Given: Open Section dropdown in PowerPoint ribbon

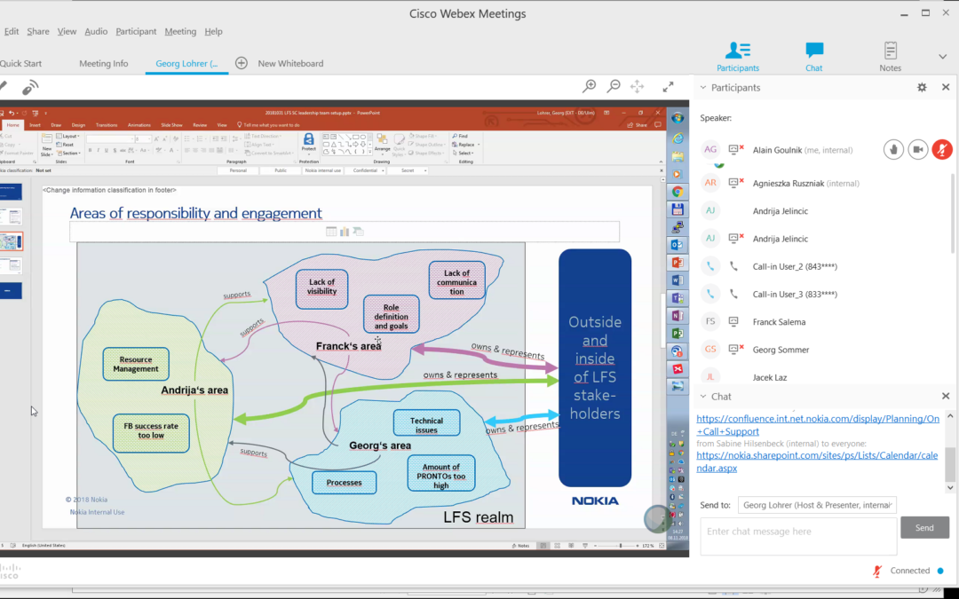Looking at the screenshot, I should [x=68, y=153].
